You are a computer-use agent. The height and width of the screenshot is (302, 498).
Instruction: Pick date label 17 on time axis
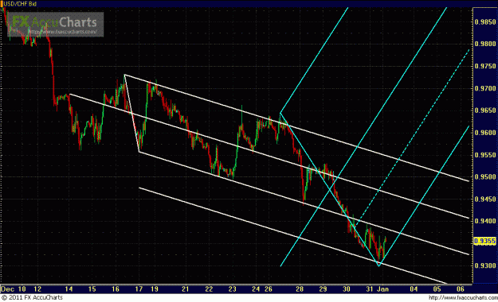139,289
